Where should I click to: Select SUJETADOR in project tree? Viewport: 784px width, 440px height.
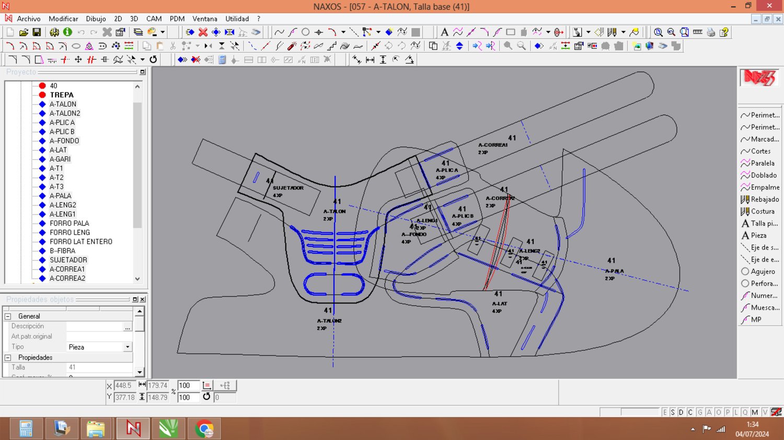(x=68, y=260)
